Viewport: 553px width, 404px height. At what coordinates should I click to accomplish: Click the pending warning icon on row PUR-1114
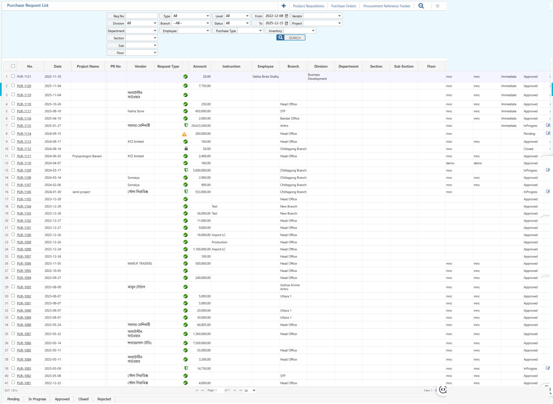pyautogui.click(x=185, y=133)
